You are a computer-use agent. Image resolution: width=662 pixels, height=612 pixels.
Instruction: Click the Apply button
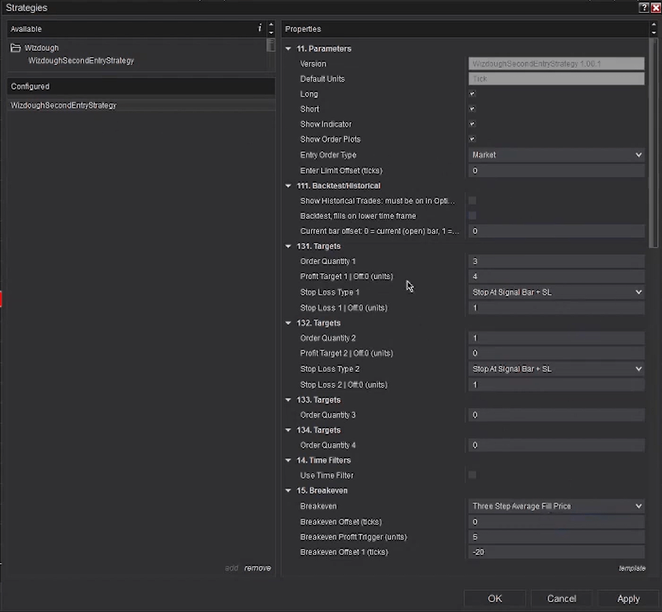pyautogui.click(x=628, y=598)
